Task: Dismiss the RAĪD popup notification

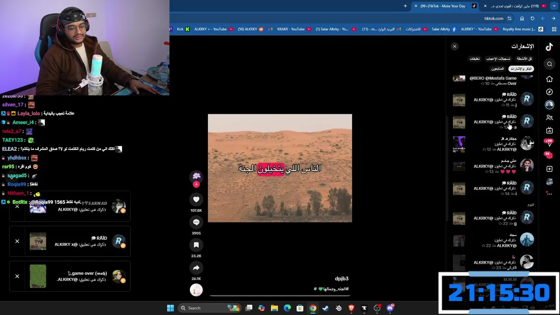Action: [x=17, y=241]
